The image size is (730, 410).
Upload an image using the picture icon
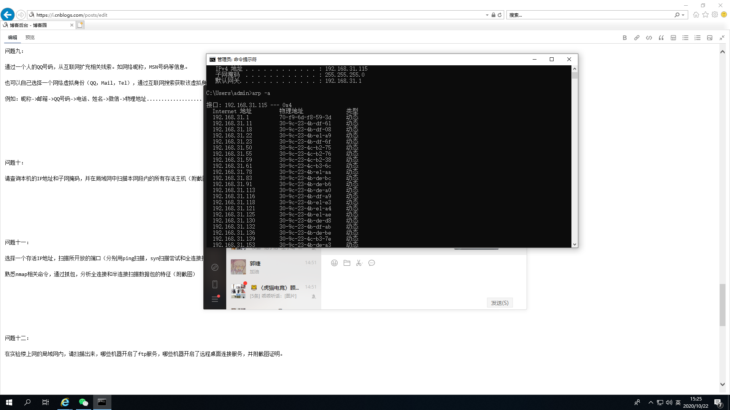point(709,38)
